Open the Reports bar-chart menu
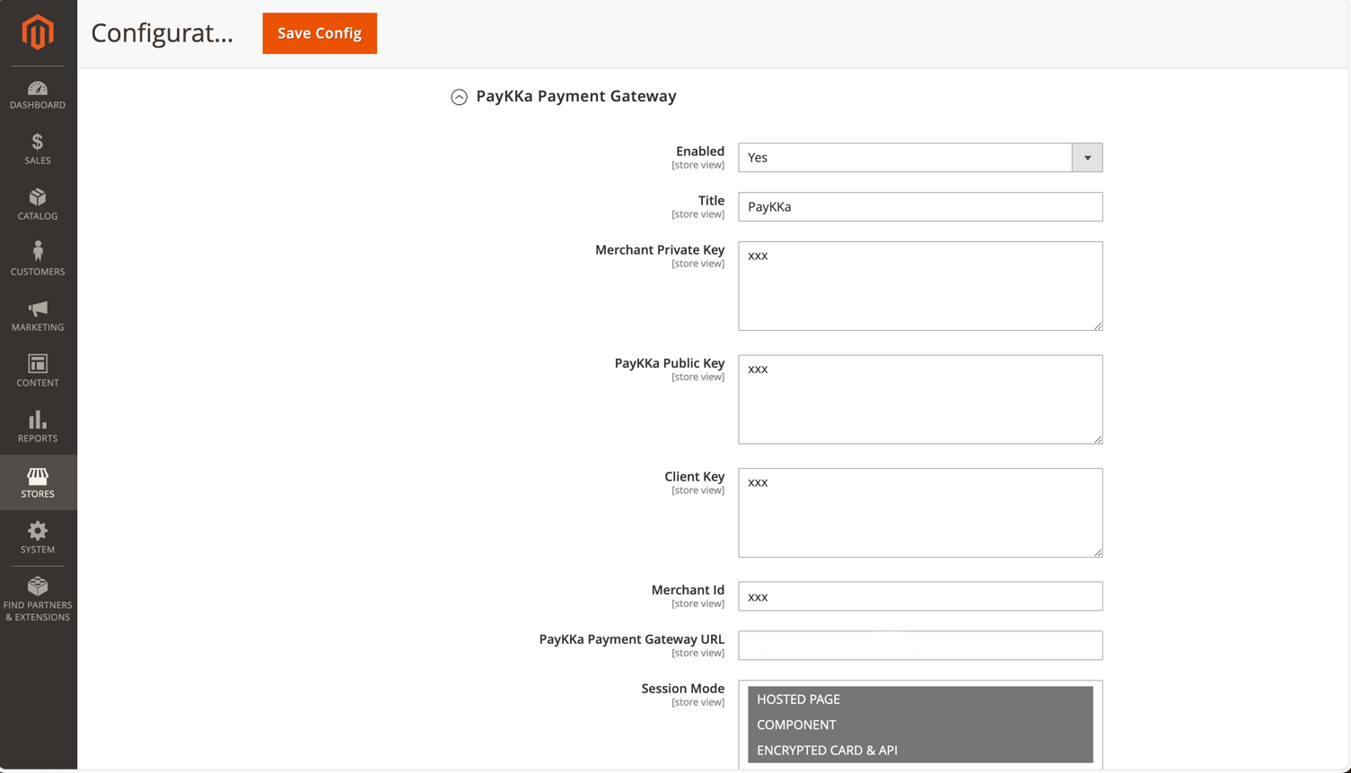The width and height of the screenshot is (1351, 773). click(x=38, y=427)
